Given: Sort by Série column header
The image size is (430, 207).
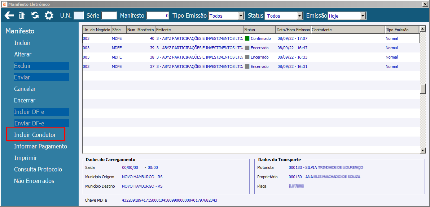Looking at the screenshot, I should click(x=119, y=29).
